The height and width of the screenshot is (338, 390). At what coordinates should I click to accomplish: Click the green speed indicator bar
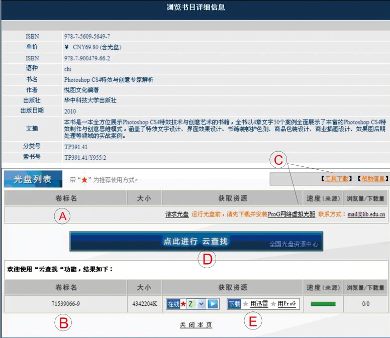323,304
